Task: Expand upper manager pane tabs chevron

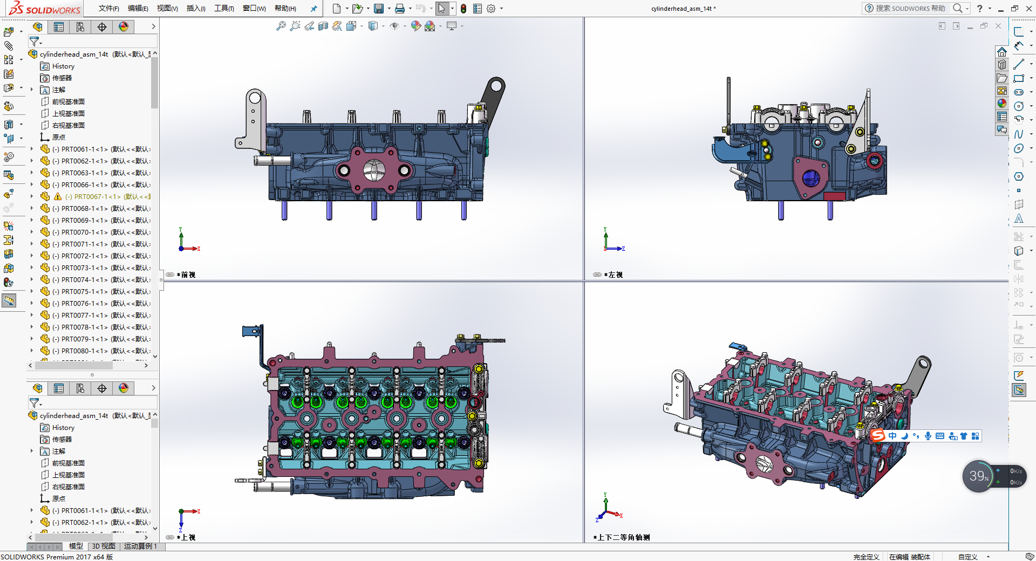Action: click(x=153, y=26)
